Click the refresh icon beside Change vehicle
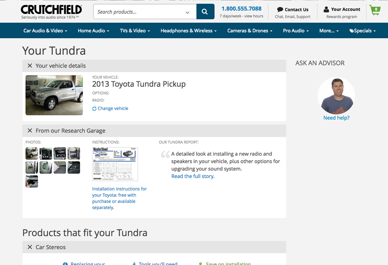The width and height of the screenshot is (388, 265). point(94,109)
